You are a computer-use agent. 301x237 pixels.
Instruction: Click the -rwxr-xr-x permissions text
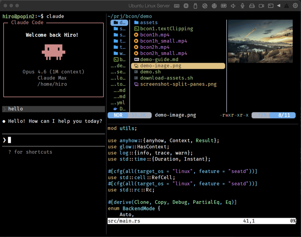click(x=234, y=115)
